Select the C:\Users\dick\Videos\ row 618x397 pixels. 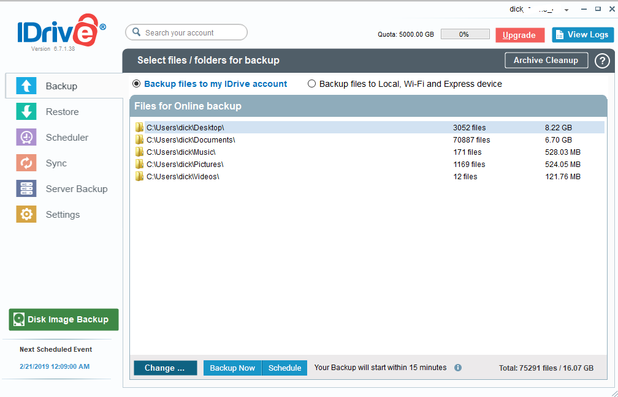click(369, 176)
